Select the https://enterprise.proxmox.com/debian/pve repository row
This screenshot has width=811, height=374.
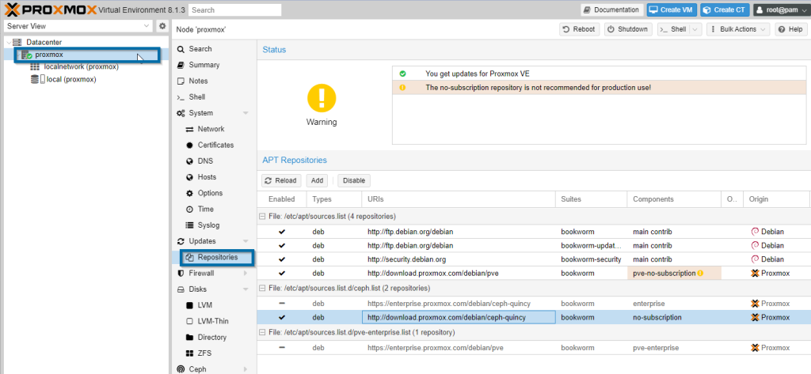(534, 348)
